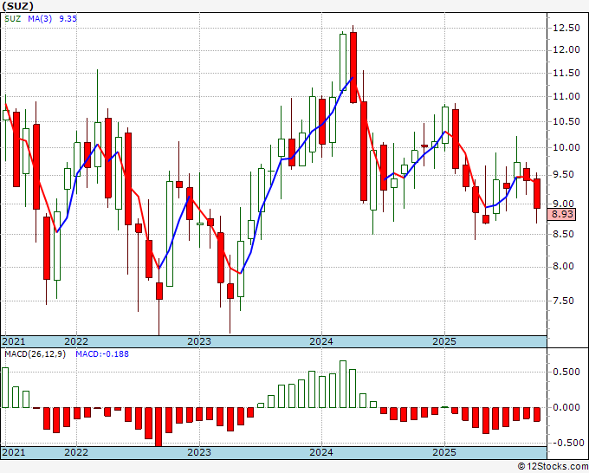Click the 12Stocks.com copyright link
589x473 pixels.
[x=553, y=467]
